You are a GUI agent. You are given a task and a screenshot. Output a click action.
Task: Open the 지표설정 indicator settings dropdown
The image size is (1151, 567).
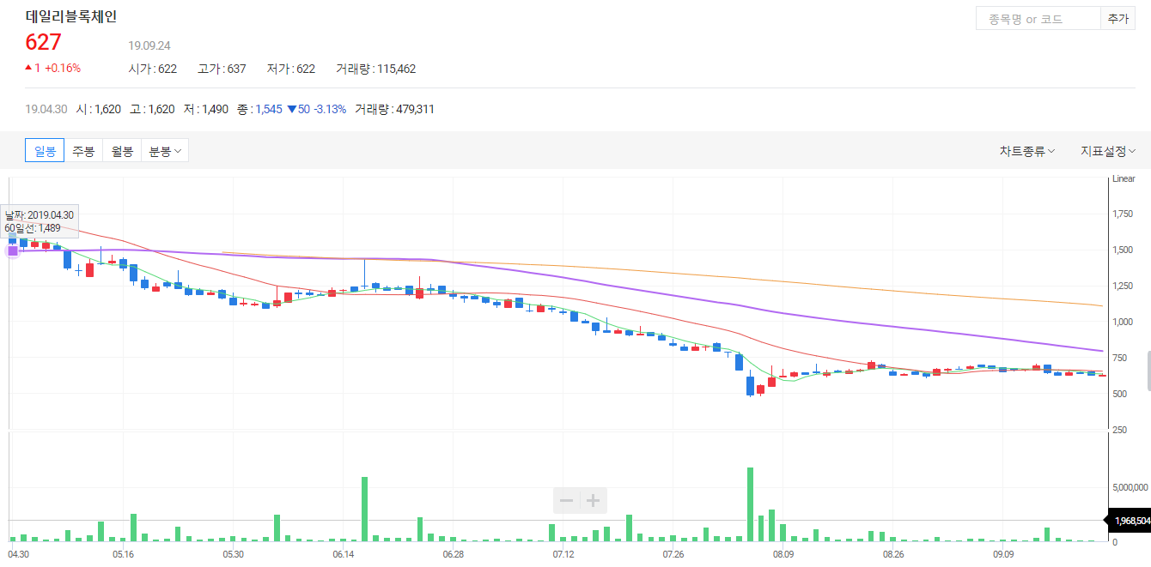1108,151
